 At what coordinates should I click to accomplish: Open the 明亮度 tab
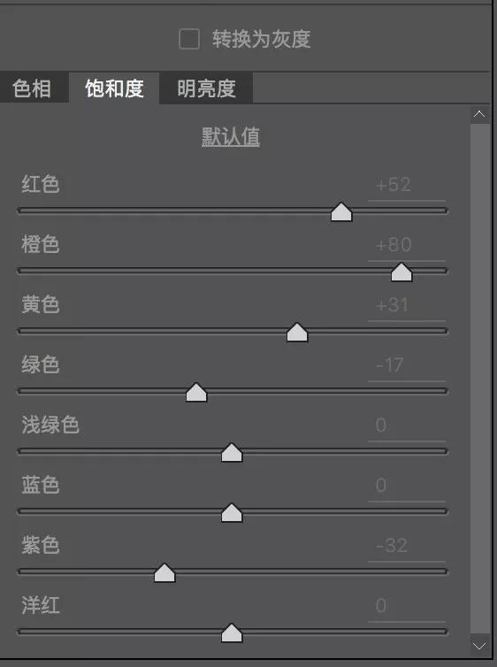point(206,88)
